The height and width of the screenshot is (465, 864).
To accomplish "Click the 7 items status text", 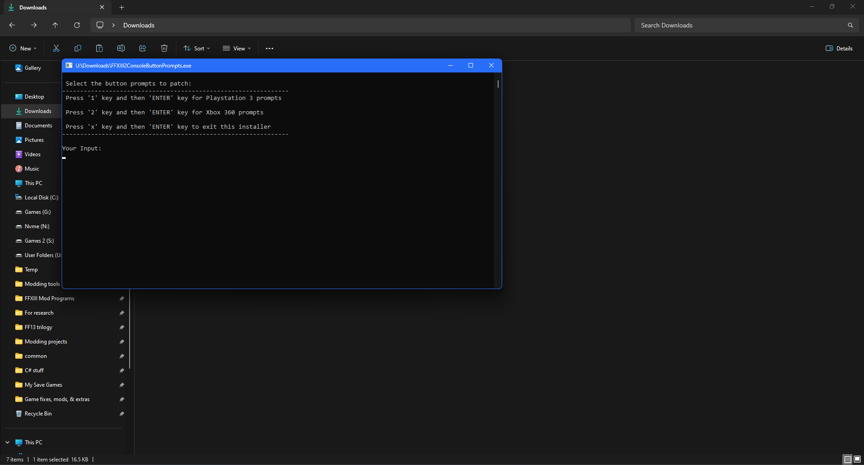I will 15,460.
